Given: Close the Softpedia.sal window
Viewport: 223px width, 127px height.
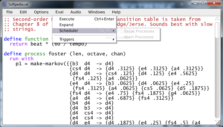Looking at the screenshot, I should click(214, 3).
